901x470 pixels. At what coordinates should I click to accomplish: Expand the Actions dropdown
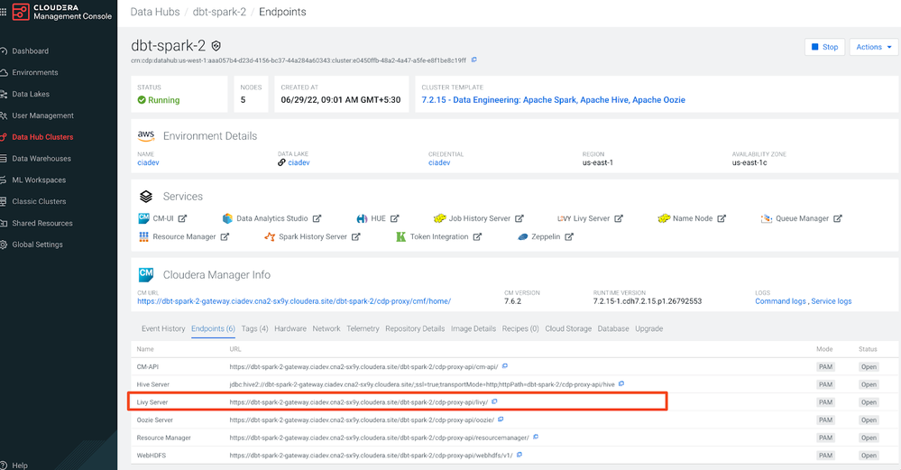tap(873, 47)
